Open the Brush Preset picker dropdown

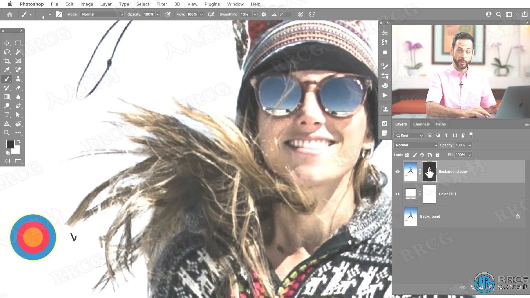pyautogui.click(x=50, y=14)
